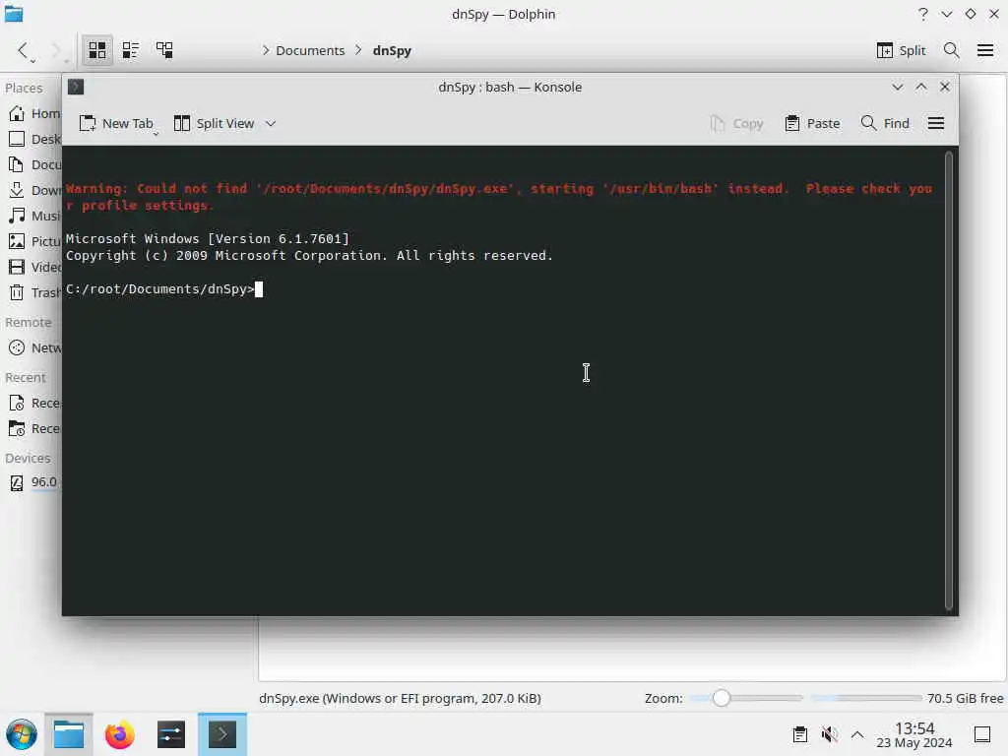Screen dimensions: 1008x756
Task: Click dnSpy in Dolphin breadcrumb
Action: (392, 50)
